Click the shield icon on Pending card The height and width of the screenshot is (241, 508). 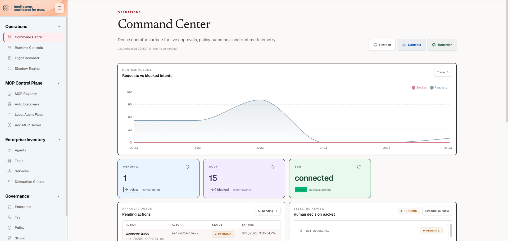(x=187, y=167)
